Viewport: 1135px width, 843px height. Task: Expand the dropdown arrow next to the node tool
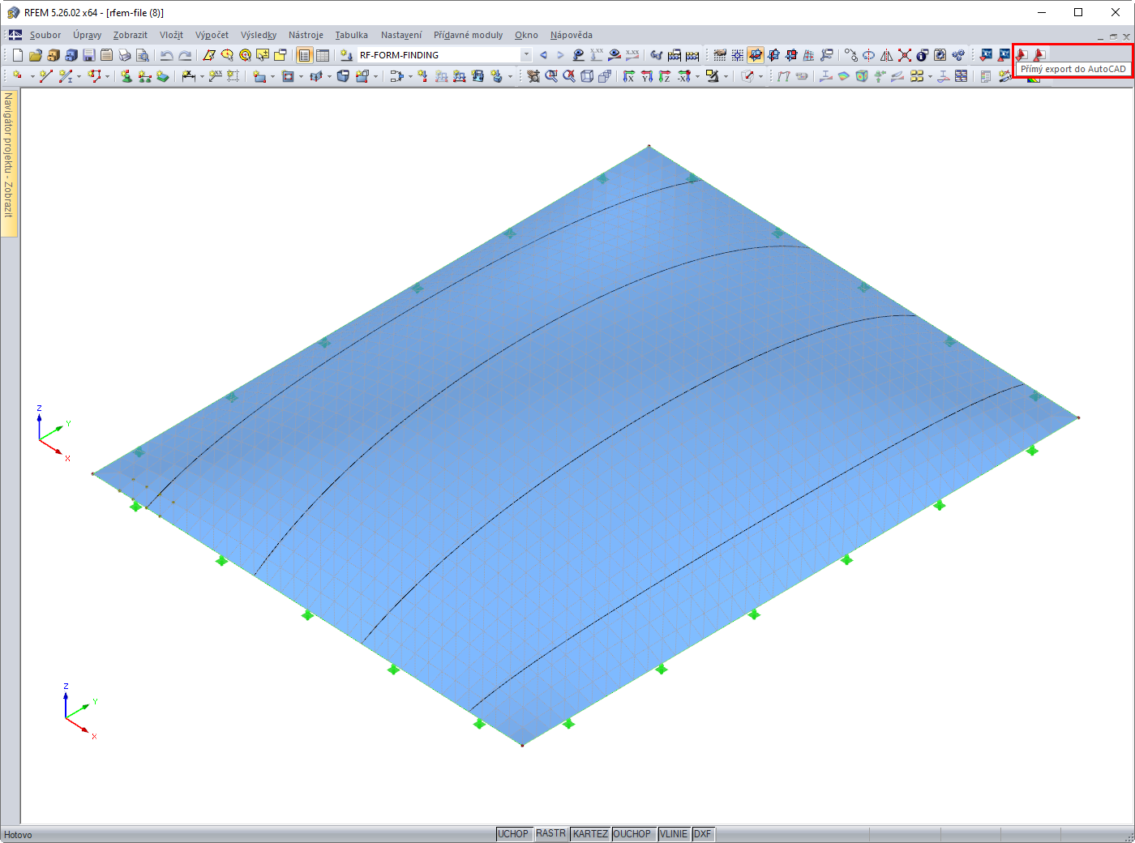32,75
